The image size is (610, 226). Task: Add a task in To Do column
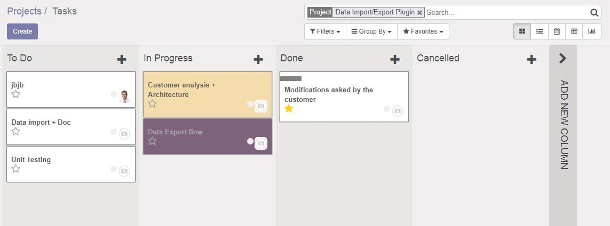pos(122,59)
